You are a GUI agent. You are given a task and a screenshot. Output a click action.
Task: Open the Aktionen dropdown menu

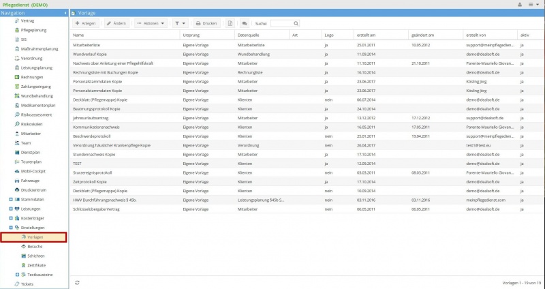(x=151, y=23)
